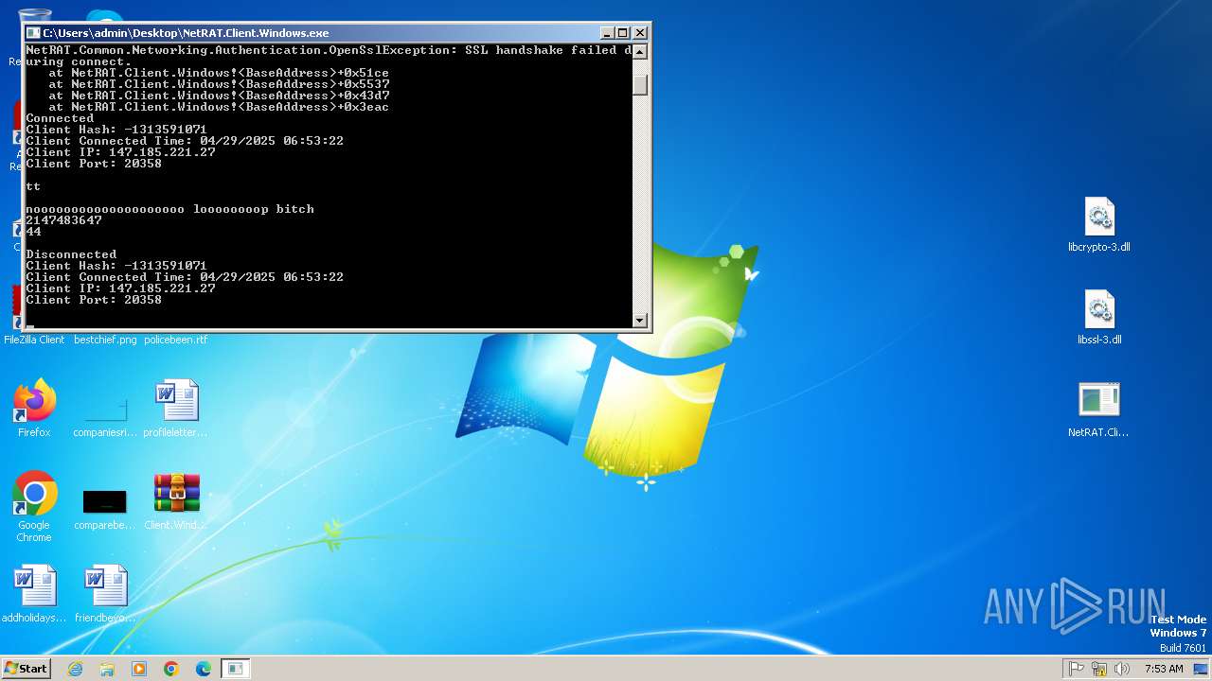Click the 'Disconnected' console line
1212x681 pixels.
[x=71, y=254]
